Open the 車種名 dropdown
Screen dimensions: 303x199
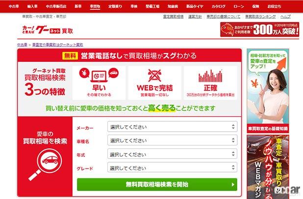coord(173,141)
